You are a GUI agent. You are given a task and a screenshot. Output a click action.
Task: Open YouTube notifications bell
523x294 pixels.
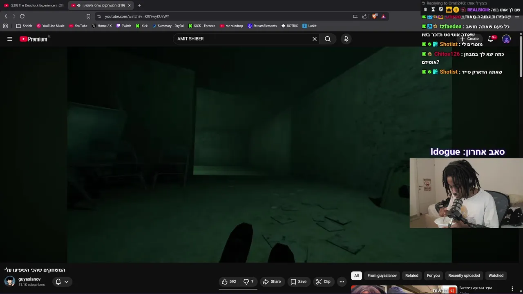point(491,39)
